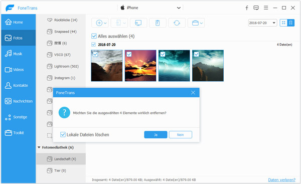The height and width of the screenshot is (184, 301).
Task: Open dropdown arrow next to add icon
Action: pyautogui.click(x=105, y=23)
